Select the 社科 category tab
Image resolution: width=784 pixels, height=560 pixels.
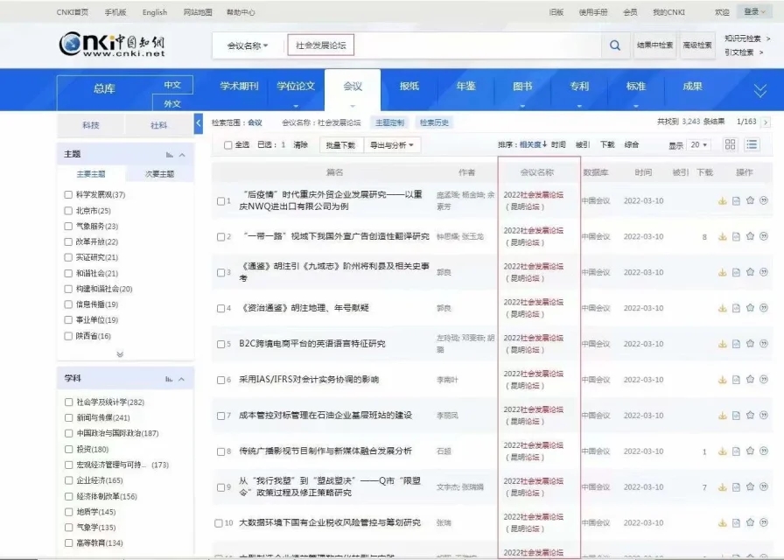click(159, 125)
